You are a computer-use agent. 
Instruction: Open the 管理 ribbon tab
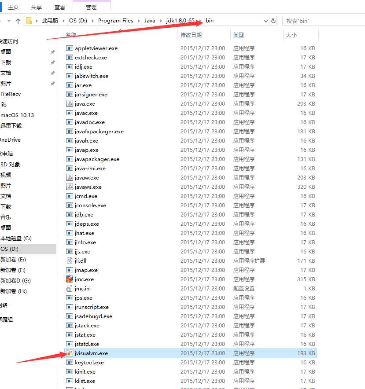(91, 7)
